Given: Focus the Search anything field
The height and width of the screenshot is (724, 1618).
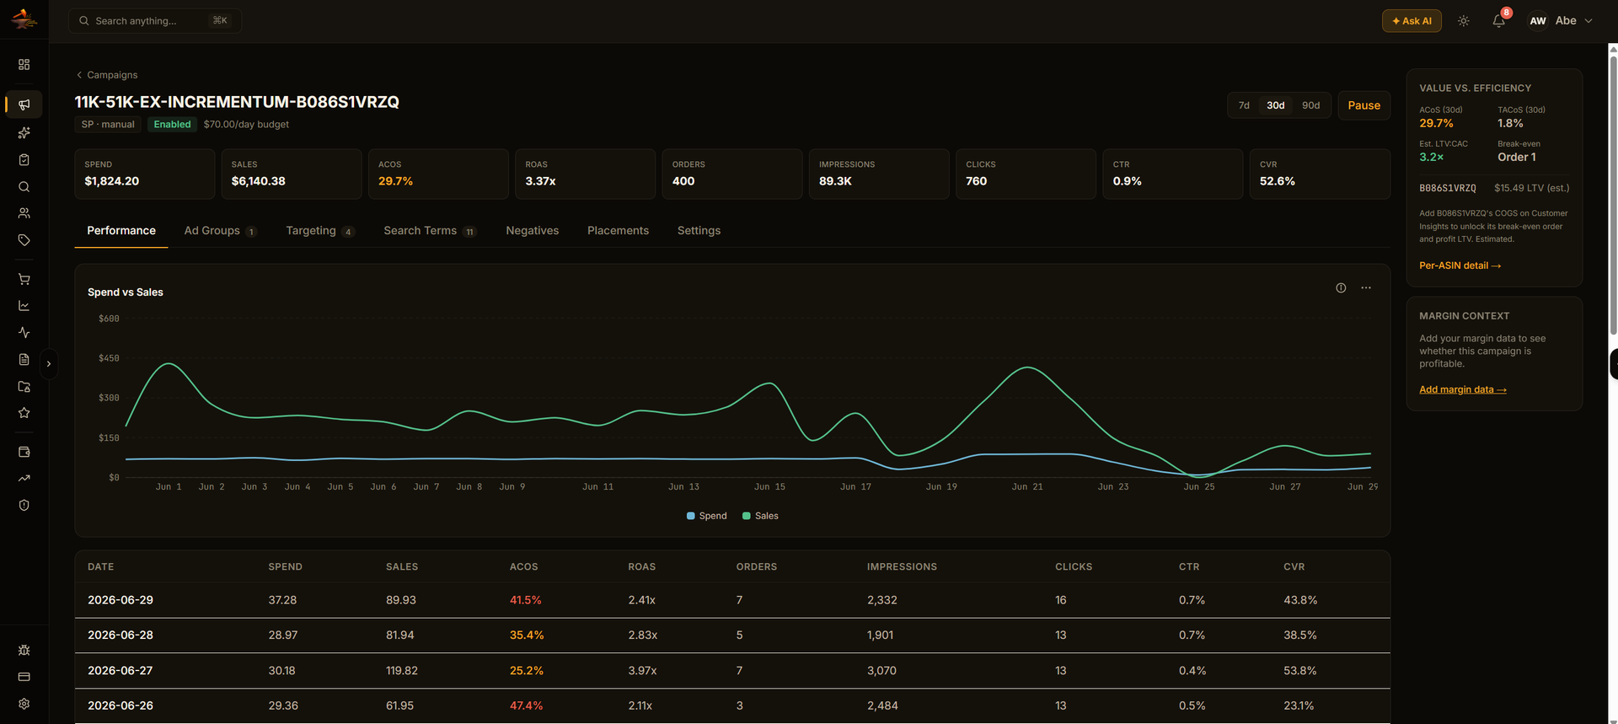Looking at the screenshot, I should 155,21.
